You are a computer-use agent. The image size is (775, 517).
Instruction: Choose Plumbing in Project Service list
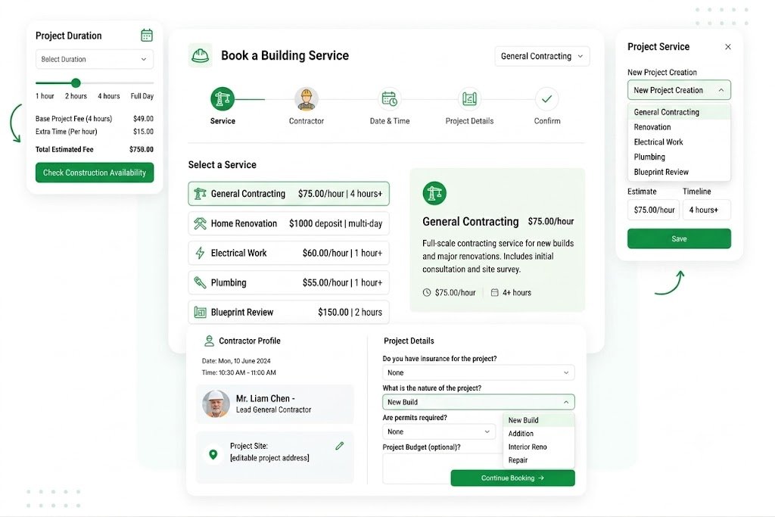pyautogui.click(x=679, y=157)
